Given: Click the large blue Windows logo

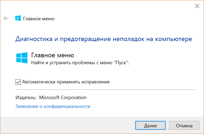Looking at the screenshot, I should pos(22,58).
